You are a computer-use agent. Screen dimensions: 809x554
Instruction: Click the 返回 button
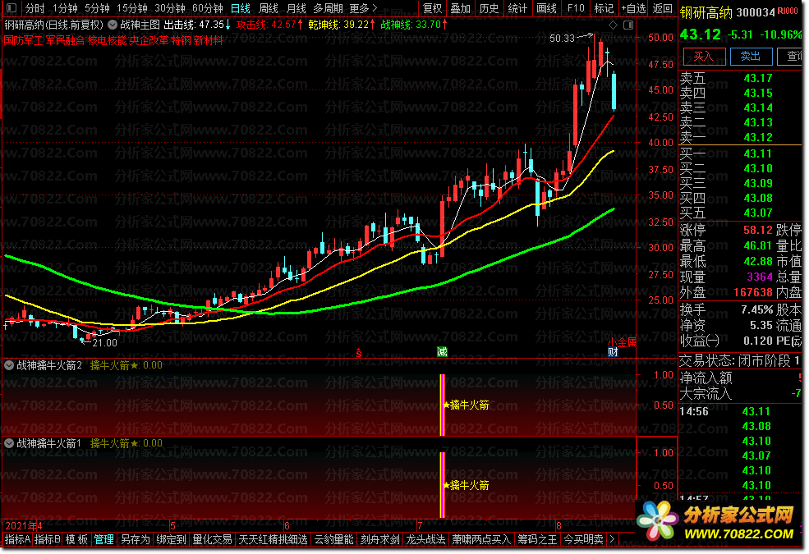pos(663,8)
